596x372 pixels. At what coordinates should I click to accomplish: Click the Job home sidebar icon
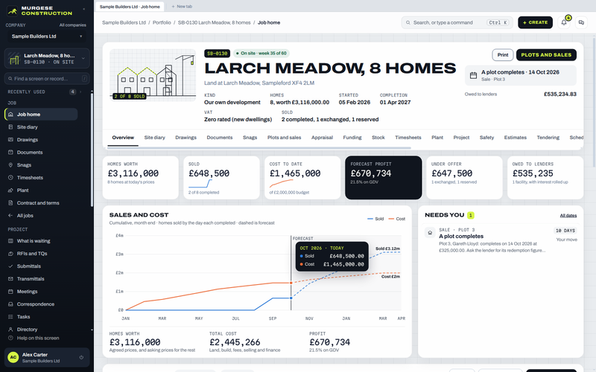10,115
